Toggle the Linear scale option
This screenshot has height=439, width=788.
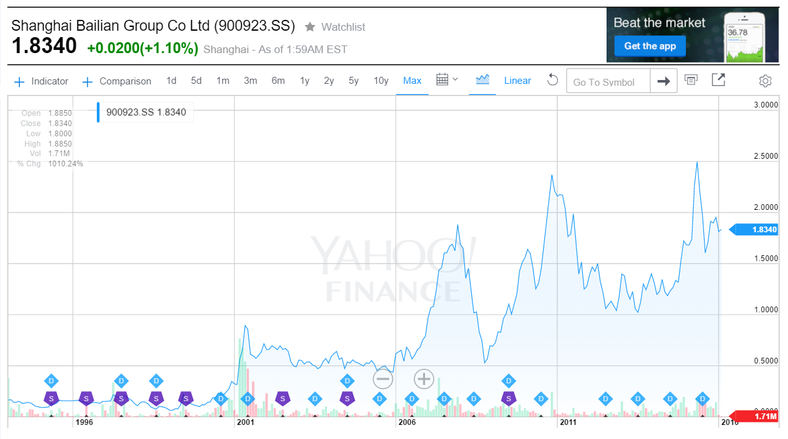coord(517,81)
